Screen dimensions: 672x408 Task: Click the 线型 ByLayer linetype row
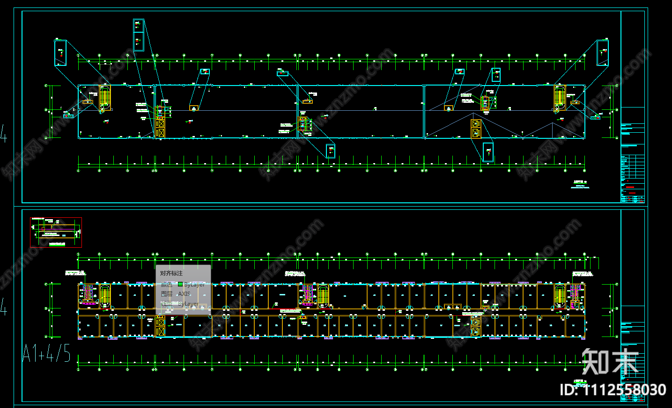pyautogui.click(x=180, y=304)
